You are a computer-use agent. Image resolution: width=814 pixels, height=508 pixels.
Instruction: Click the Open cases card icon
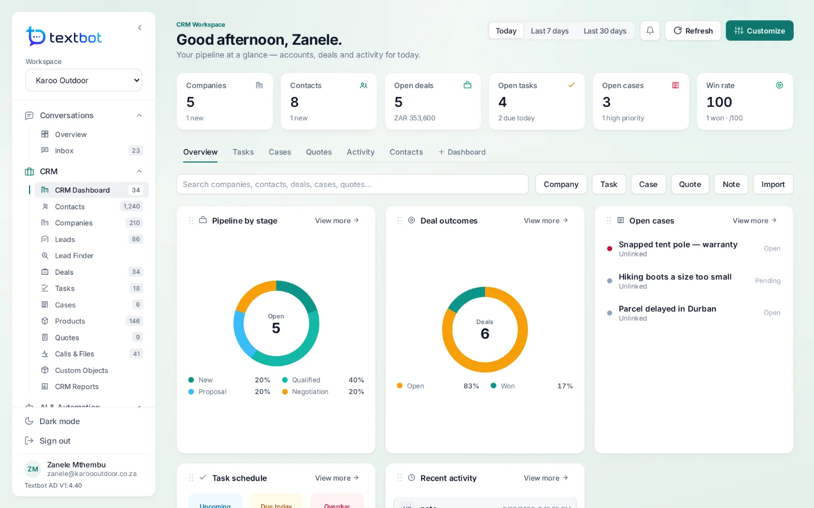[x=675, y=85]
